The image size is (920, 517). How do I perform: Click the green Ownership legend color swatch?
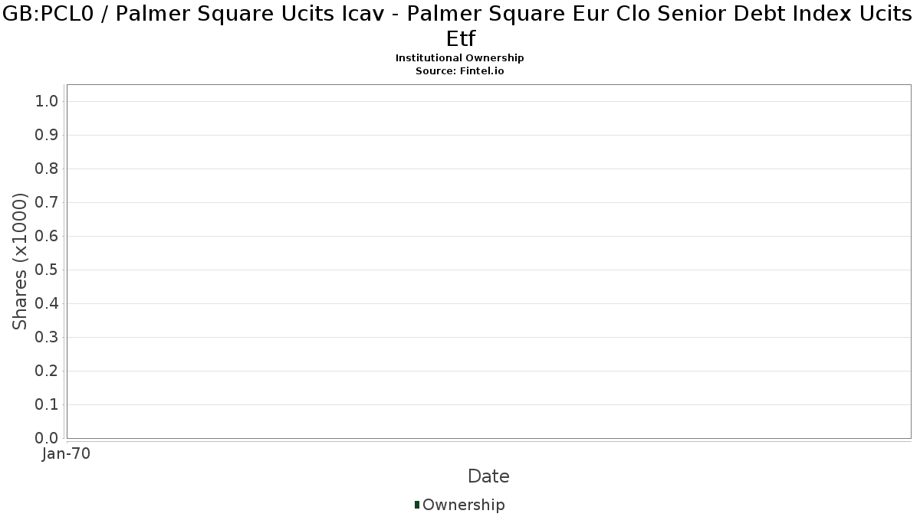[417, 505]
